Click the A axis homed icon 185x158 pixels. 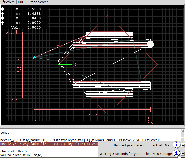3,23
